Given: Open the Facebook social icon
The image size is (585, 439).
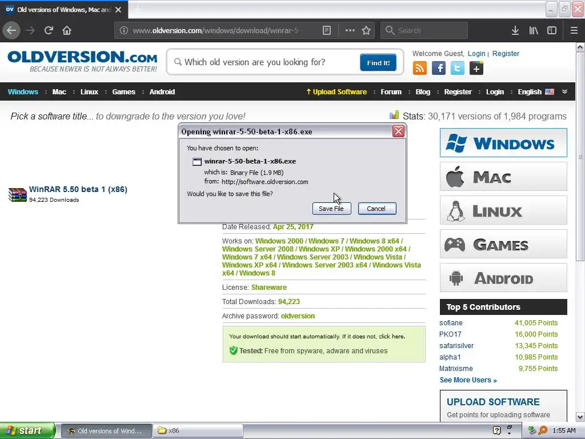Looking at the screenshot, I should tap(439, 69).
